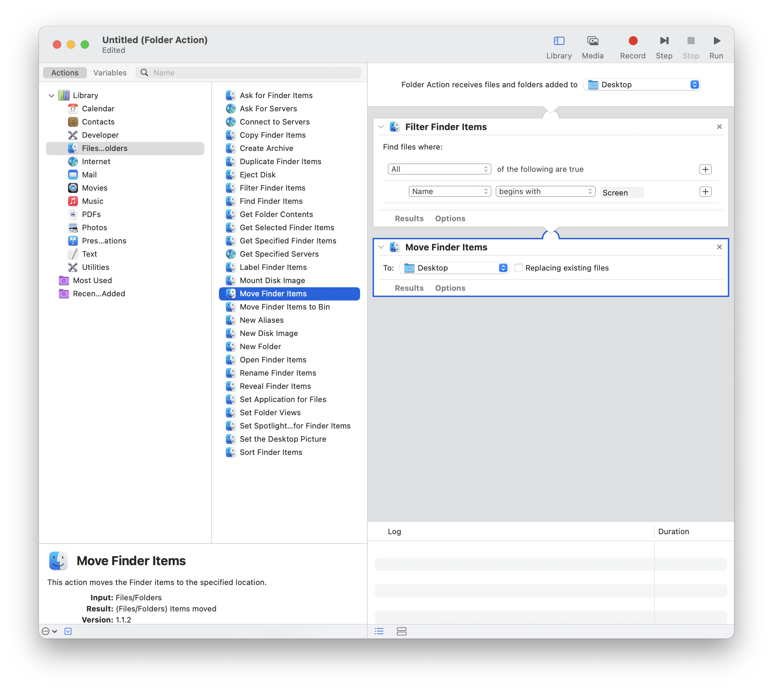Select the Movies library category
The image size is (773, 690).
[94, 188]
